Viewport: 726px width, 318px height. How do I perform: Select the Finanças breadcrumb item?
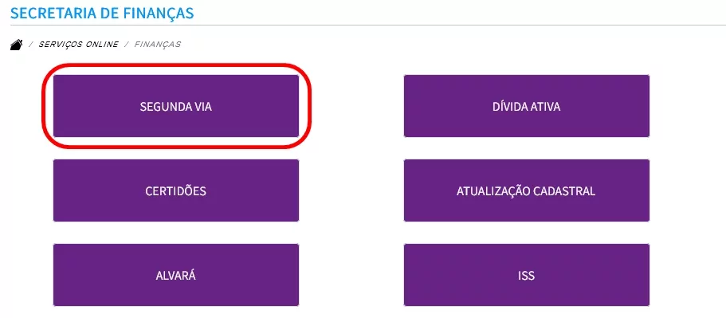tap(158, 45)
